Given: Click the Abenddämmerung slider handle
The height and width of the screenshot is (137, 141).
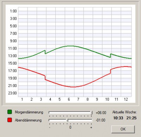Looking at the screenshot, I should 67,120.
